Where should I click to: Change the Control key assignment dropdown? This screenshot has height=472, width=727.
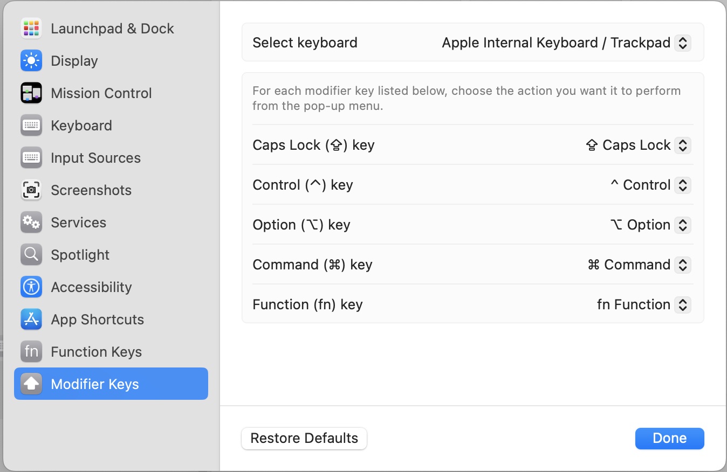coord(683,185)
